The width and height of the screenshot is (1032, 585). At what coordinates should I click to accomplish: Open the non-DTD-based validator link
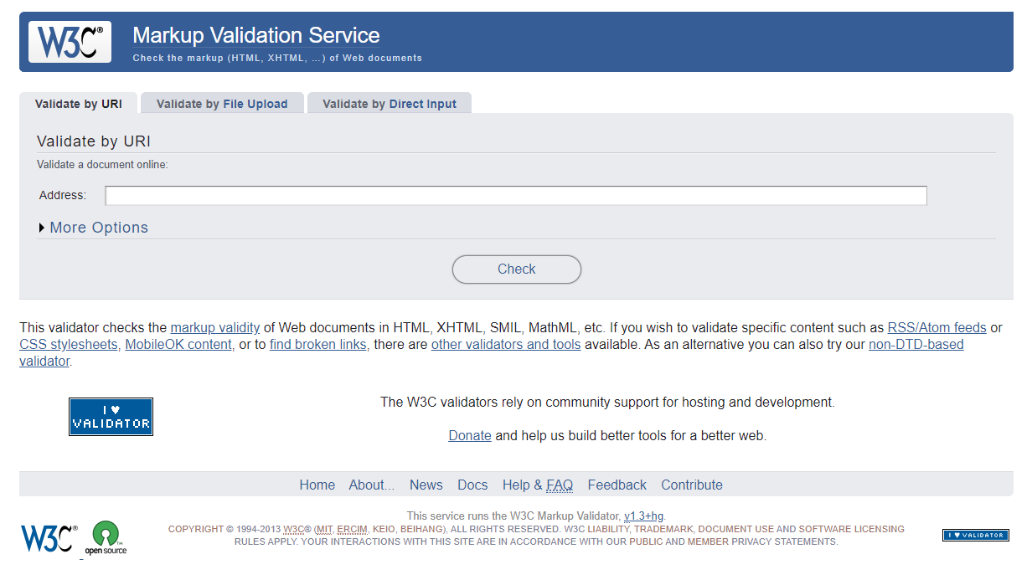[x=916, y=345]
